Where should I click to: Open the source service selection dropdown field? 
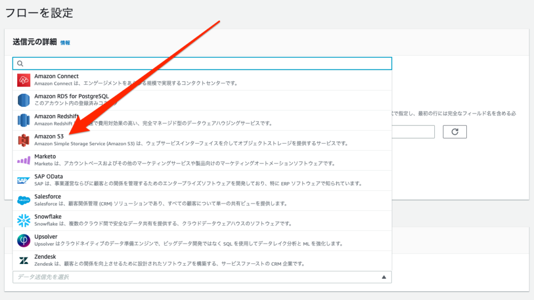[x=201, y=63]
